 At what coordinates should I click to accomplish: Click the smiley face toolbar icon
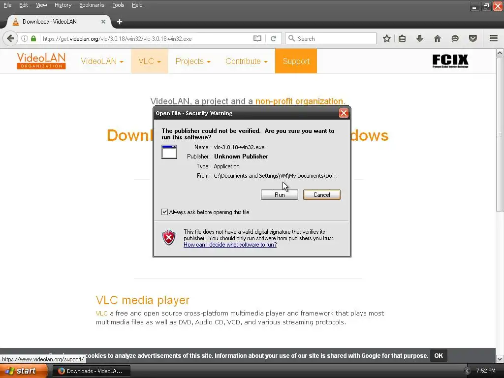tap(455, 38)
